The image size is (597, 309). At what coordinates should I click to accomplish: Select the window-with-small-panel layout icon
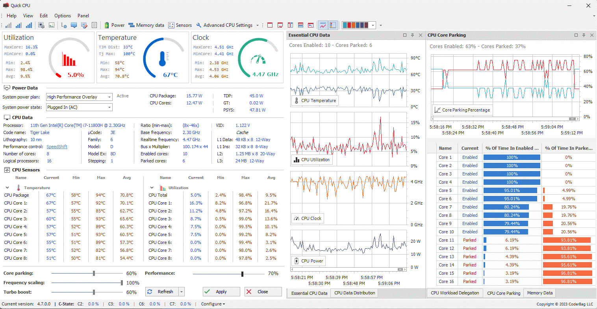[x=280, y=25]
